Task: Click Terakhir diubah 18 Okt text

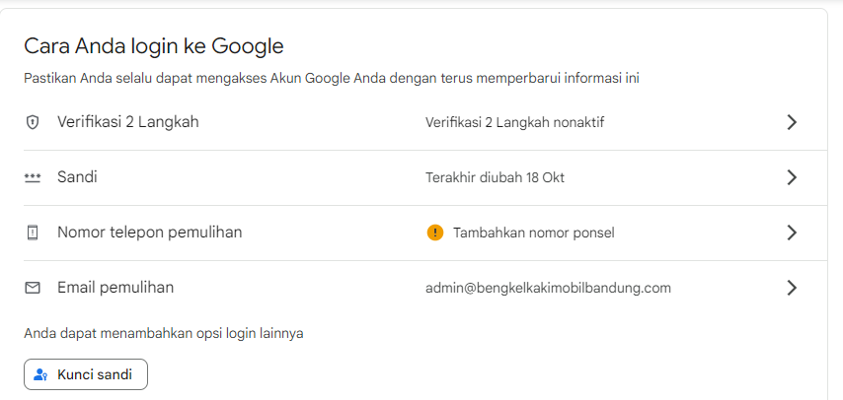Action: pos(495,177)
